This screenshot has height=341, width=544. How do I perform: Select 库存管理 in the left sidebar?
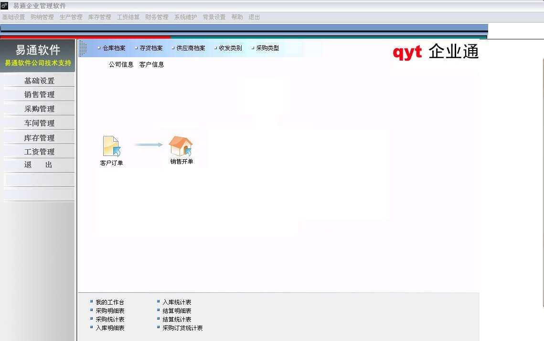[39, 137]
